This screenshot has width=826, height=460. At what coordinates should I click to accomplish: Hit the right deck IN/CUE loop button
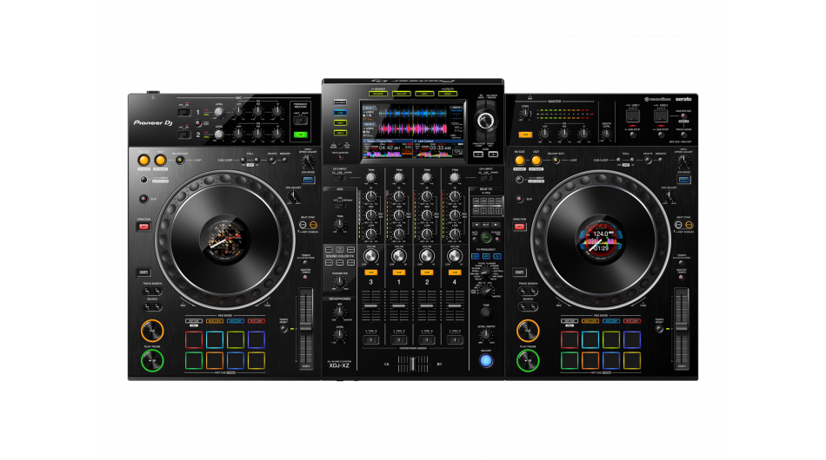[x=519, y=161]
